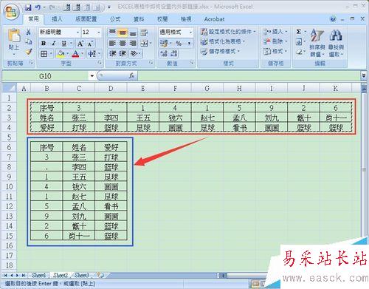Apply cell borders with borders icon
This screenshot has height=289, width=369.
(x=44, y=53)
